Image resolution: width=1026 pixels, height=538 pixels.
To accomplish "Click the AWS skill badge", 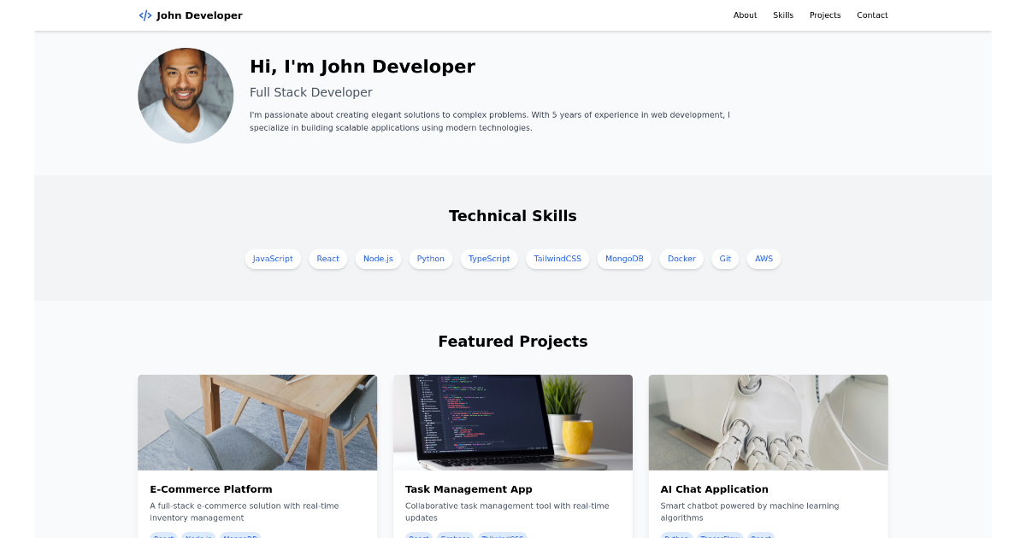I will click(763, 259).
